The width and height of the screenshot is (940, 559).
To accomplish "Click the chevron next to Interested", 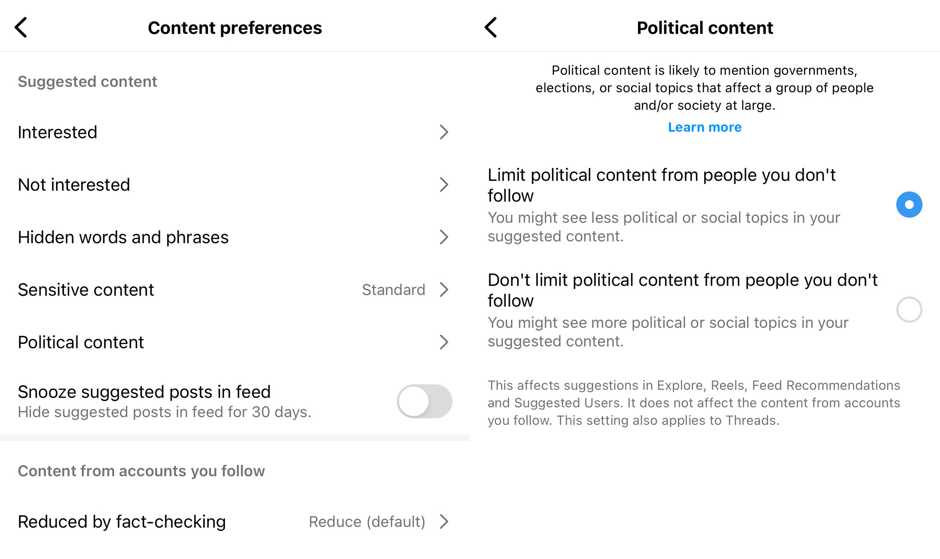I will (x=445, y=132).
